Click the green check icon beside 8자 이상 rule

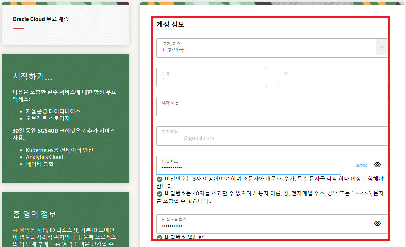pos(160,179)
